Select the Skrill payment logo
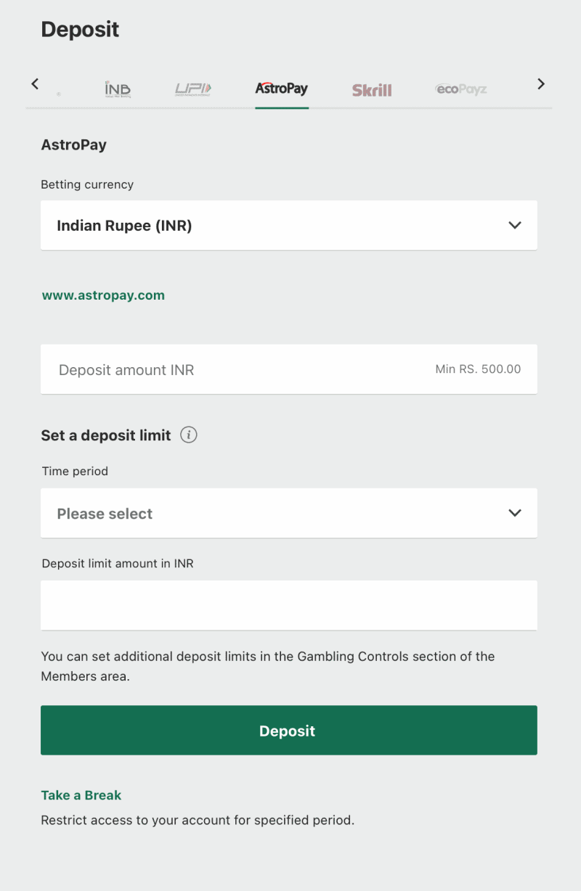 click(x=372, y=90)
